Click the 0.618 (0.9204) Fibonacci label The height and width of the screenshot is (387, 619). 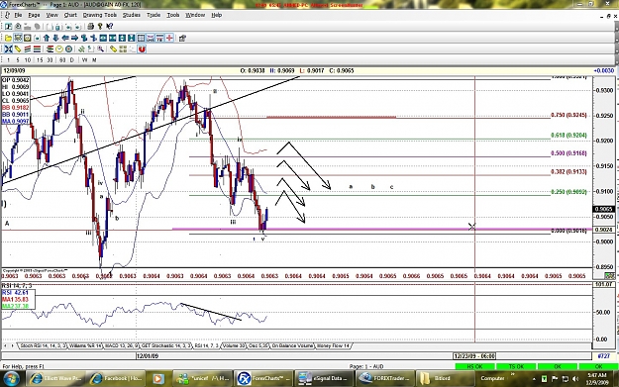pos(568,136)
